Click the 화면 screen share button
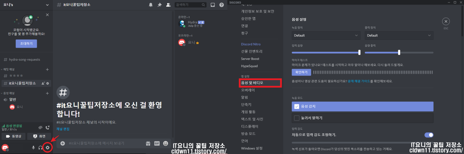The image size is (464, 154). tap(39, 136)
